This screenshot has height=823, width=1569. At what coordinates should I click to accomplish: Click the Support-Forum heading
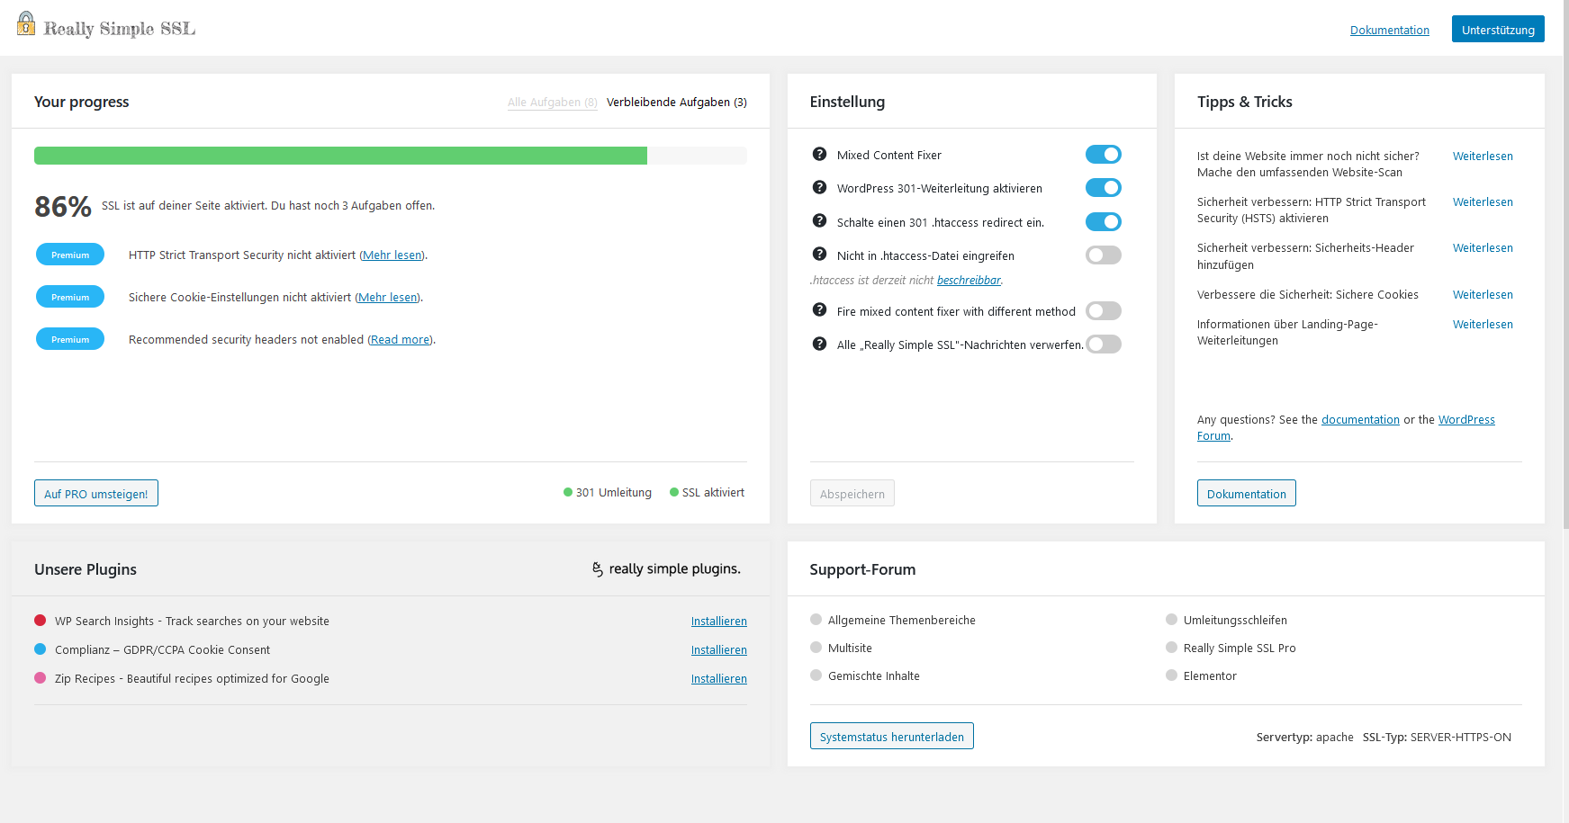(x=862, y=569)
